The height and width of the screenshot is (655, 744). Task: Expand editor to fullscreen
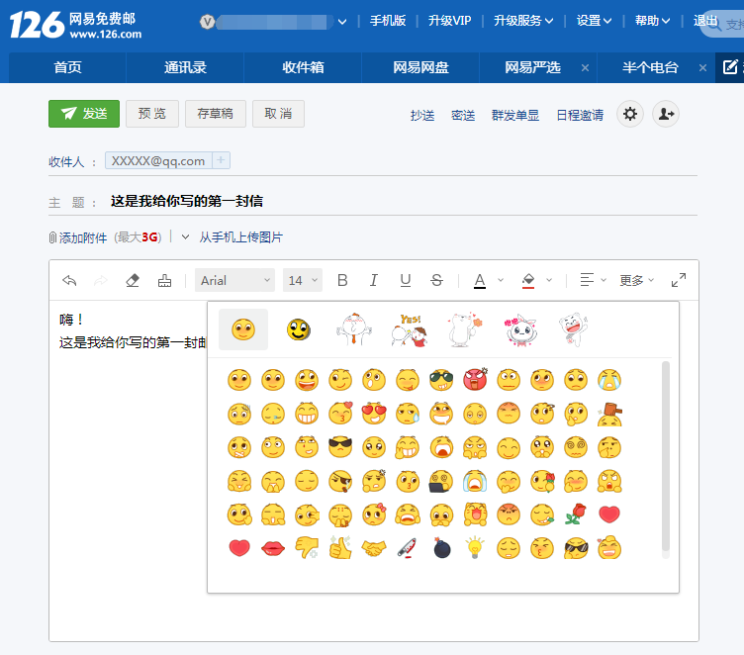[679, 281]
